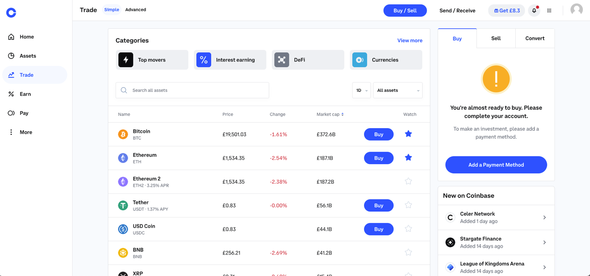Open Assets in sidebar
Viewport: 590px width, 276px height.
coord(35,56)
